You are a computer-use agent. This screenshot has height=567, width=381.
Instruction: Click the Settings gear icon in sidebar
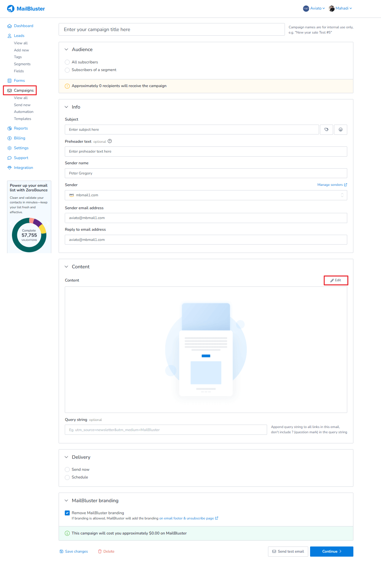pyautogui.click(x=10, y=148)
